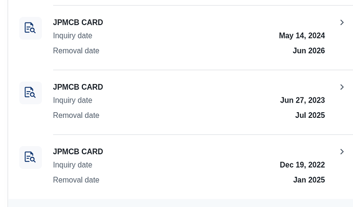
Task: Click Removal date label beside Jun 2026
Action: tap(76, 51)
